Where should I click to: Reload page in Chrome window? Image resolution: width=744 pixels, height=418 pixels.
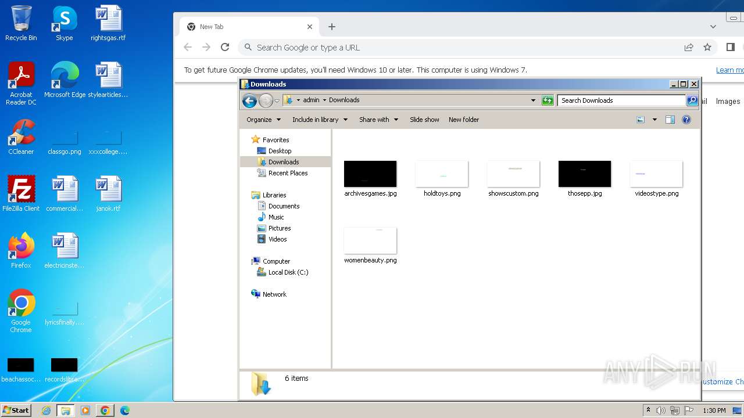tap(225, 48)
